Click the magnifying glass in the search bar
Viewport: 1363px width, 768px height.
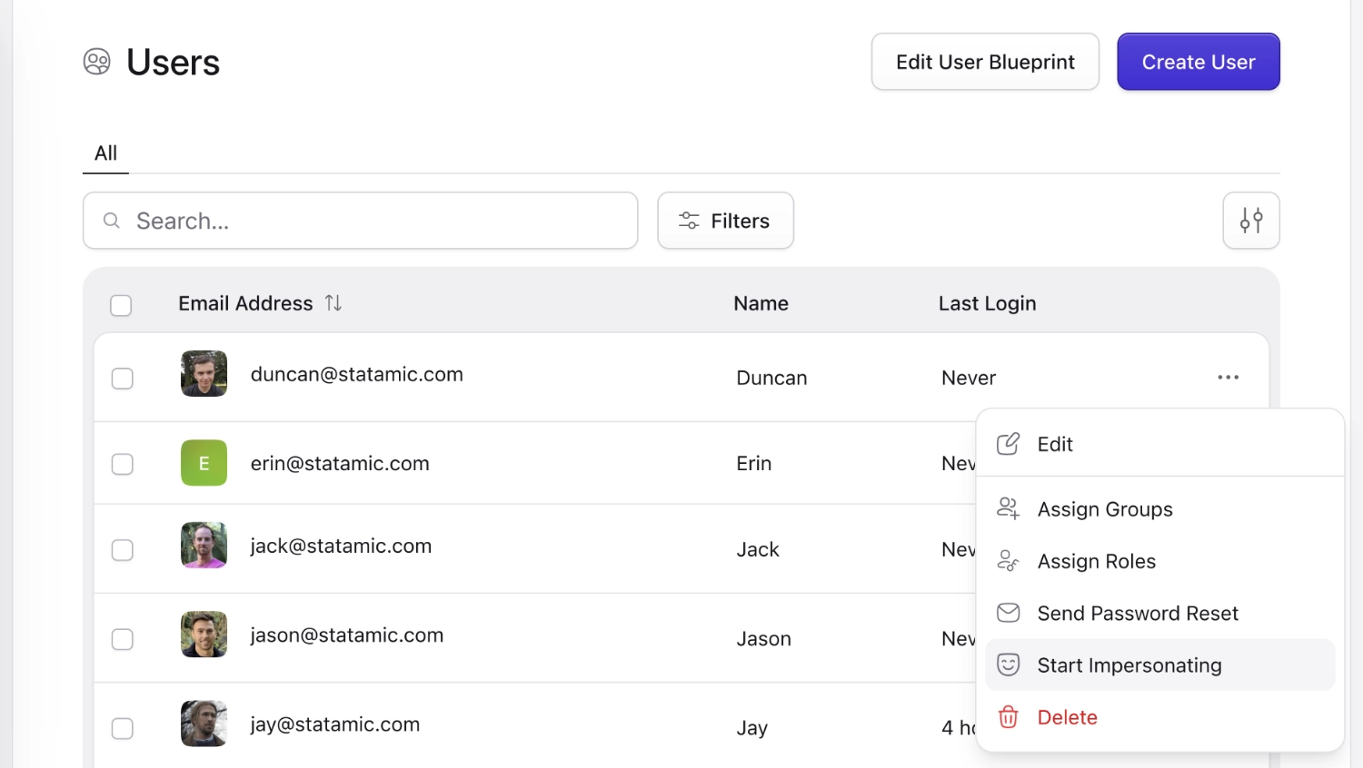(x=111, y=221)
